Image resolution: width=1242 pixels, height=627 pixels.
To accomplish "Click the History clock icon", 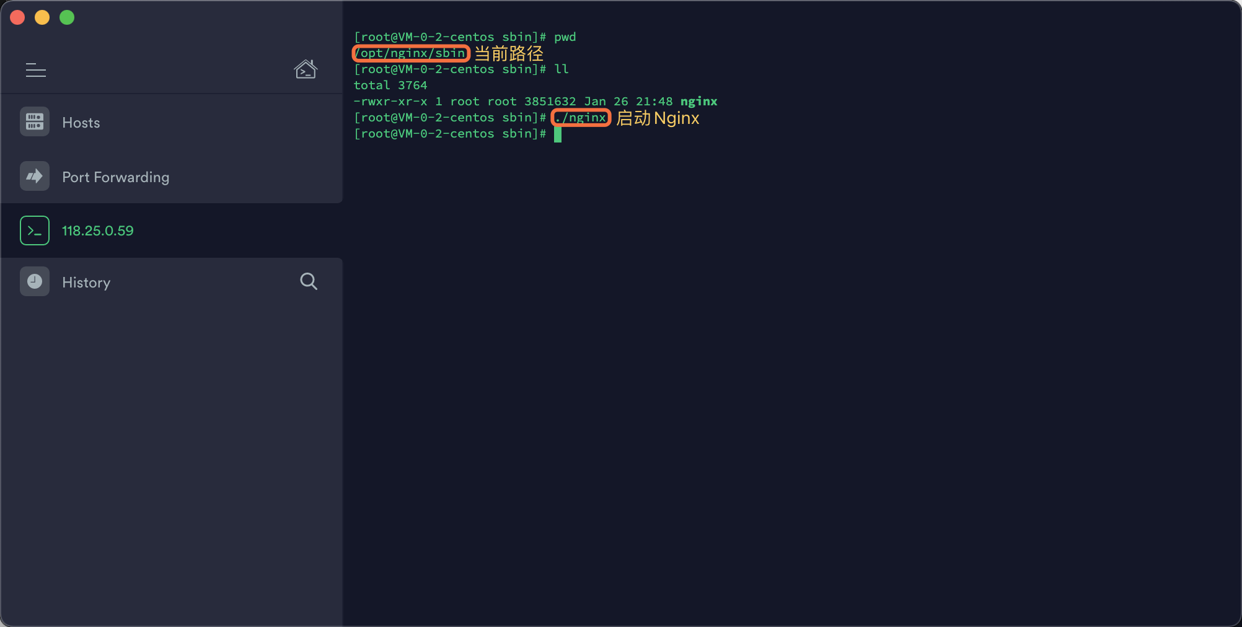I will tap(35, 281).
